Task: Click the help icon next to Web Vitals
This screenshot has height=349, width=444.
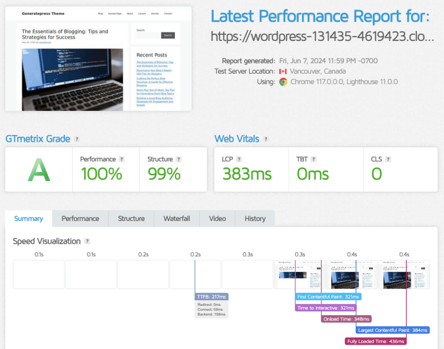Action: [x=266, y=139]
